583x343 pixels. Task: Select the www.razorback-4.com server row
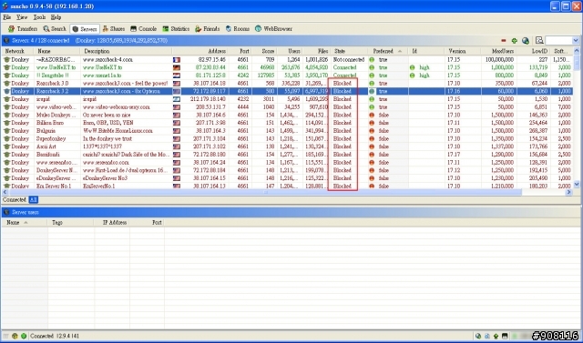[287, 59]
